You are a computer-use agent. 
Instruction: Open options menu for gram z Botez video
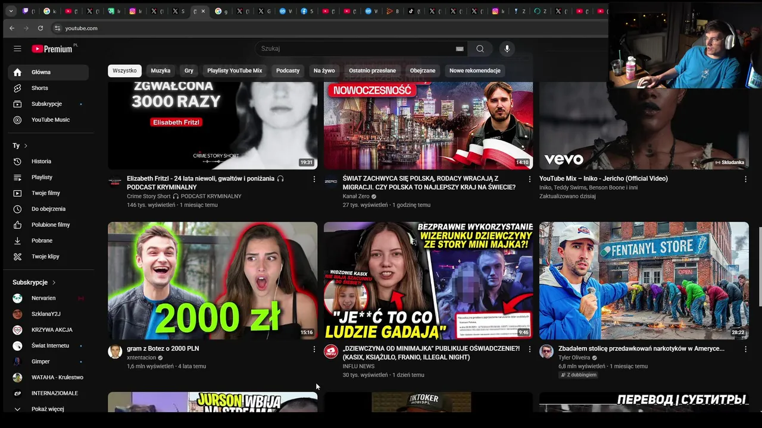(314, 349)
